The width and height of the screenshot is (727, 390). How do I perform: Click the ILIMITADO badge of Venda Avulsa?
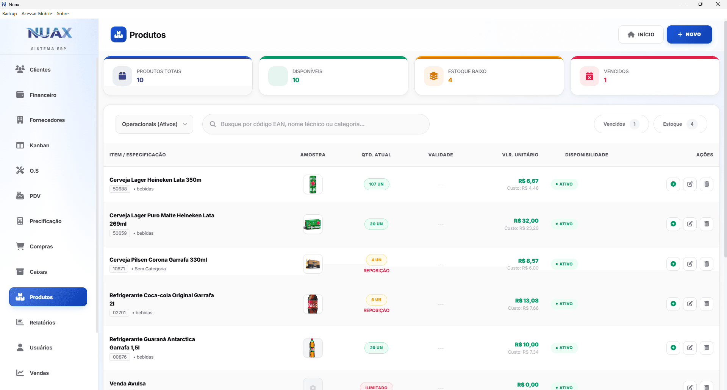pos(377,387)
